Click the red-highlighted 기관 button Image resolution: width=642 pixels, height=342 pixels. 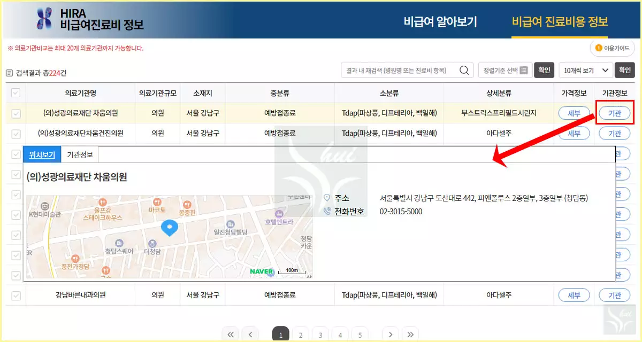point(615,113)
